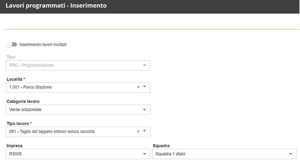Click the 'Squadra 1 sfalci' field value

click(171, 154)
